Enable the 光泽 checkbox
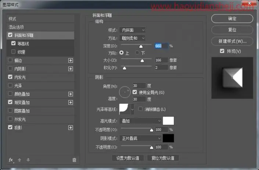 pyautogui.click(x=10, y=85)
